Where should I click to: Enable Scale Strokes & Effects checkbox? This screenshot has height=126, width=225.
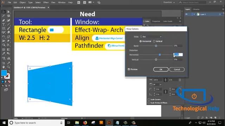tap(149, 103)
